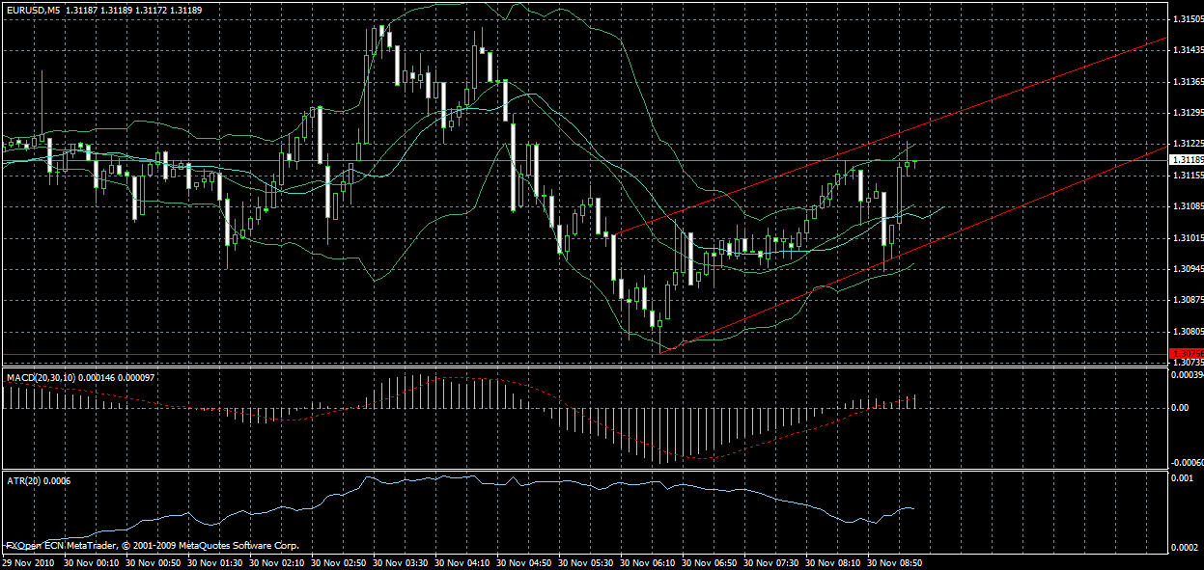Click the 30 Nov 05:30 time label

tap(585, 562)
